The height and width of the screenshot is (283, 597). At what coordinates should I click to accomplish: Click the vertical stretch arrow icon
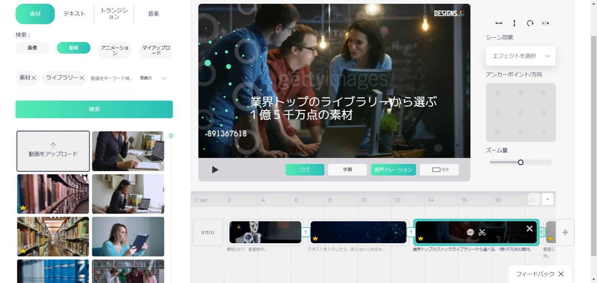point(514,23)
